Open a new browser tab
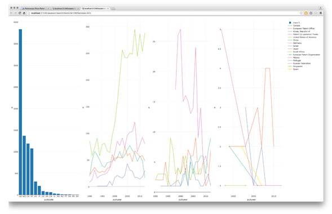332x214 pixels. click(113, 8)
